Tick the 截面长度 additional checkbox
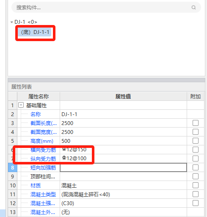The width and height of the screenshot is (207, 217). click(x=196, y=123)
